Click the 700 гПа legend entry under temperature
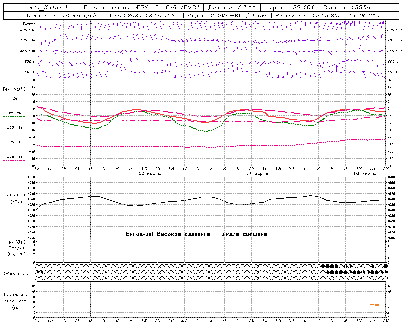The width and height of the screenshot is (404, 323). coord(15,142)
